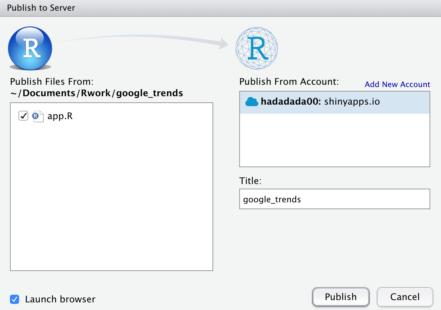Screen dimensions: 441x310
Task: Click the app.R file icon
Action: point(38,116)
